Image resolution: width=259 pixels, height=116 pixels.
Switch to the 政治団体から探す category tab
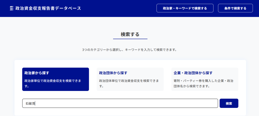click(x=130, y=79)
